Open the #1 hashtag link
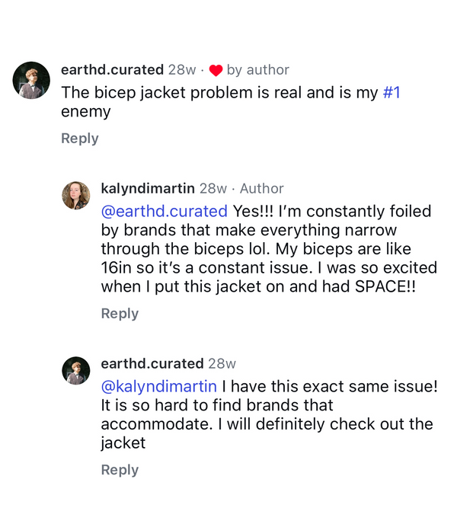Screen dimensions: 457x511 [x=391, y=92]
